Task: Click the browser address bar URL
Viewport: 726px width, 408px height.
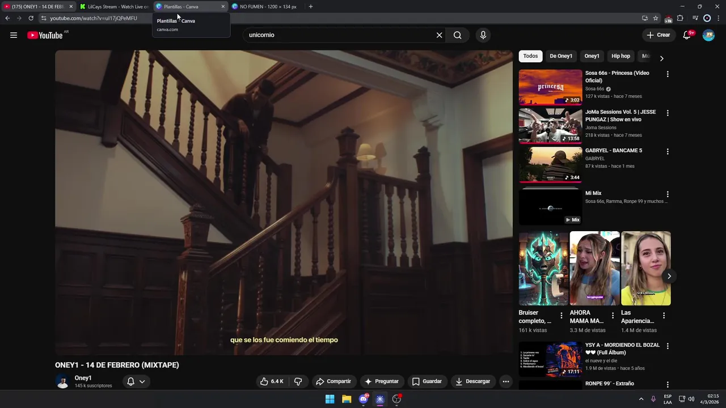Action: [94, 18]
